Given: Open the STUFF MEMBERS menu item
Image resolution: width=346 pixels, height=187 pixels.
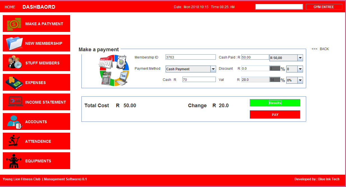Looking at the screenshot, I should pos(36,63).
